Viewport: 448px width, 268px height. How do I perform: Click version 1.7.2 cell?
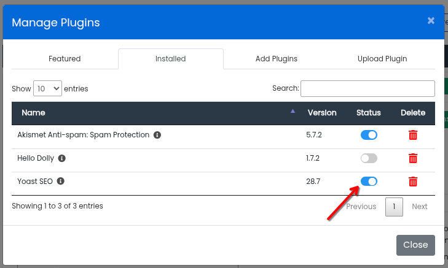click(313, 158)
